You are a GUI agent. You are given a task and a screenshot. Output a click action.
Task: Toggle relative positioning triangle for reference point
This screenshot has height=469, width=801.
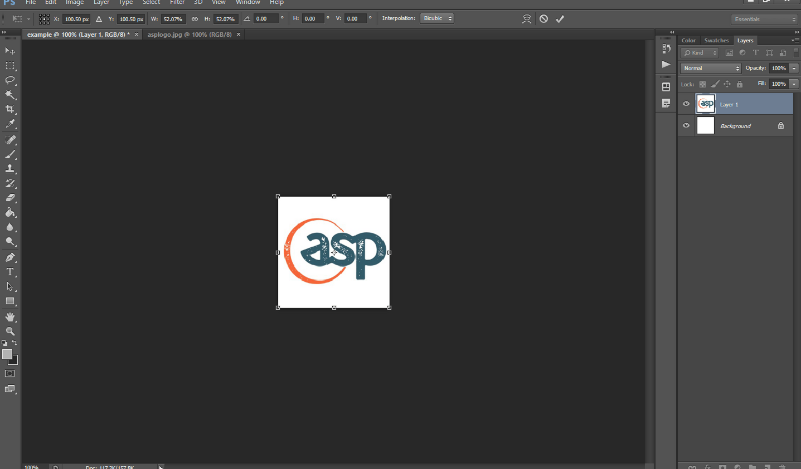coord(99,19)
